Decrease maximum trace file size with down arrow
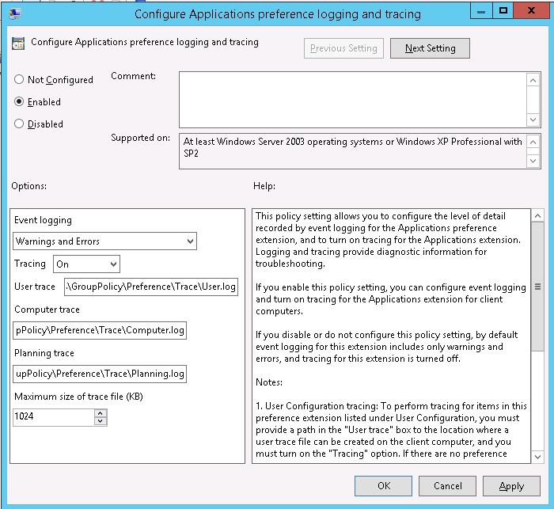The image size is (554, 509). 100,421
